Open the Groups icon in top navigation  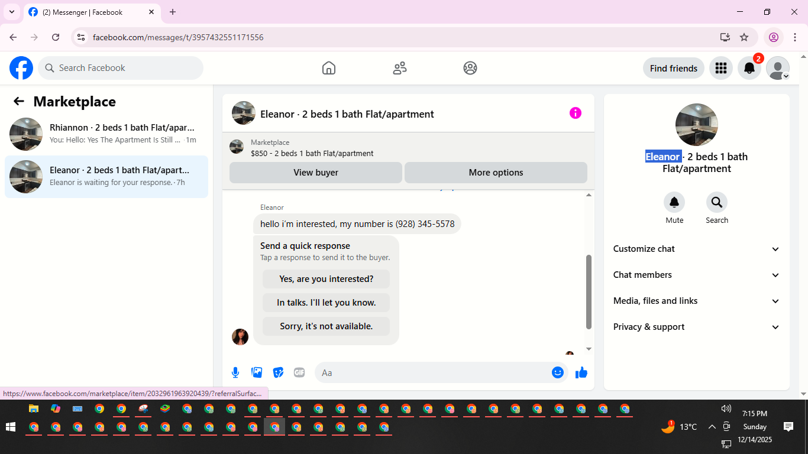pyautogui.click(x=470, y=68)
